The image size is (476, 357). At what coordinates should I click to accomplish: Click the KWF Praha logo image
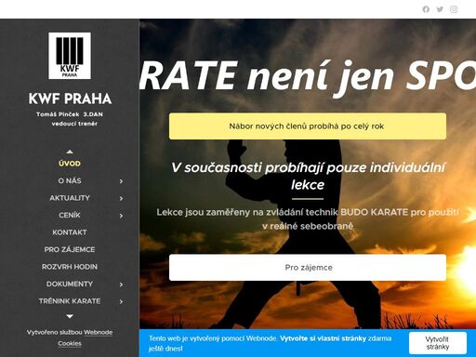click(70, 56)
